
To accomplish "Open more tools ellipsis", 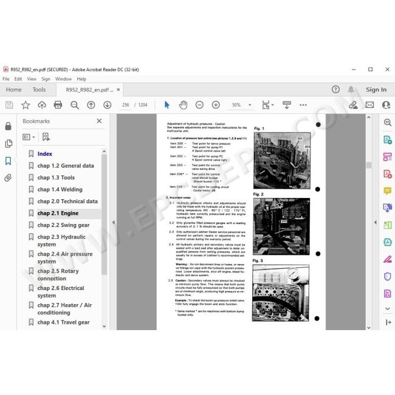I will pyautogui.click(x=303, y=105).
